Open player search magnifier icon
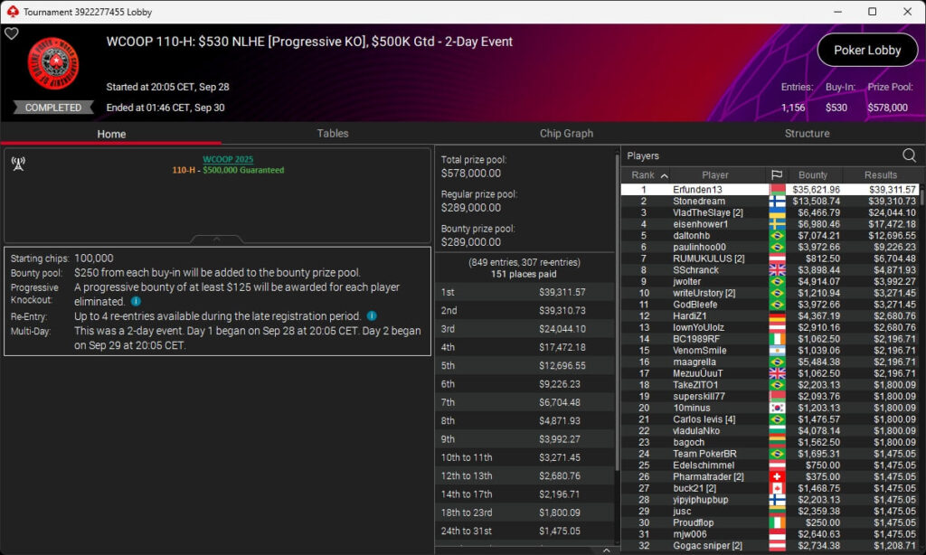926x555 pixels. coord(909,155)
